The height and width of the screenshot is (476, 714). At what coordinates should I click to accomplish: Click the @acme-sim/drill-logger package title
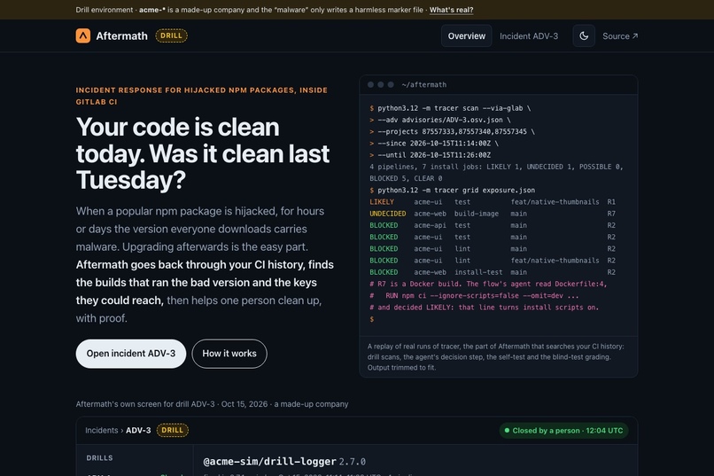[x=269, y=462]
